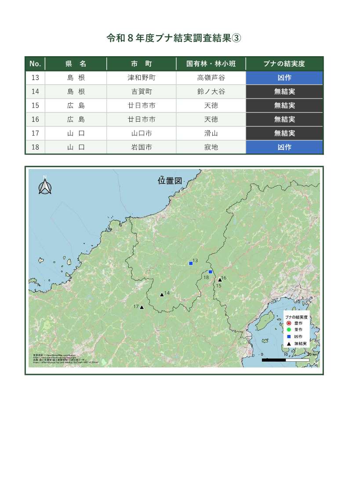Click the number 15 table cell
349x493 pixels.
coord(35,105)
